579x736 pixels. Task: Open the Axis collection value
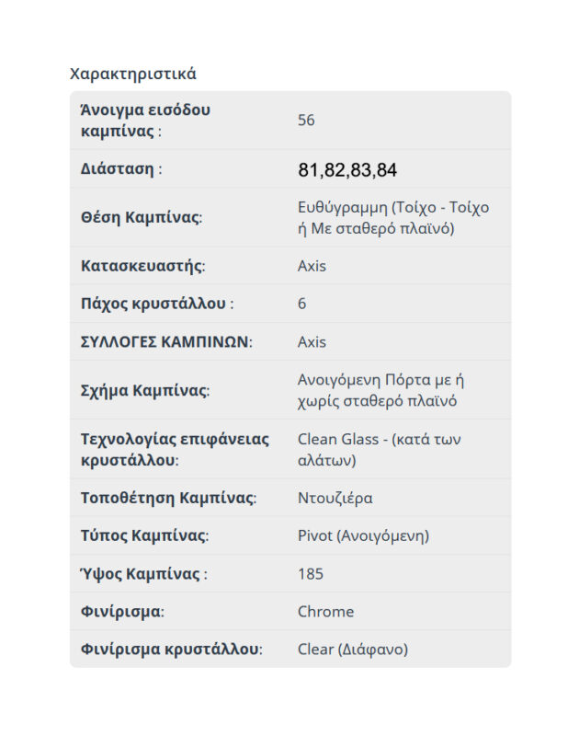[x=312, y=342]
